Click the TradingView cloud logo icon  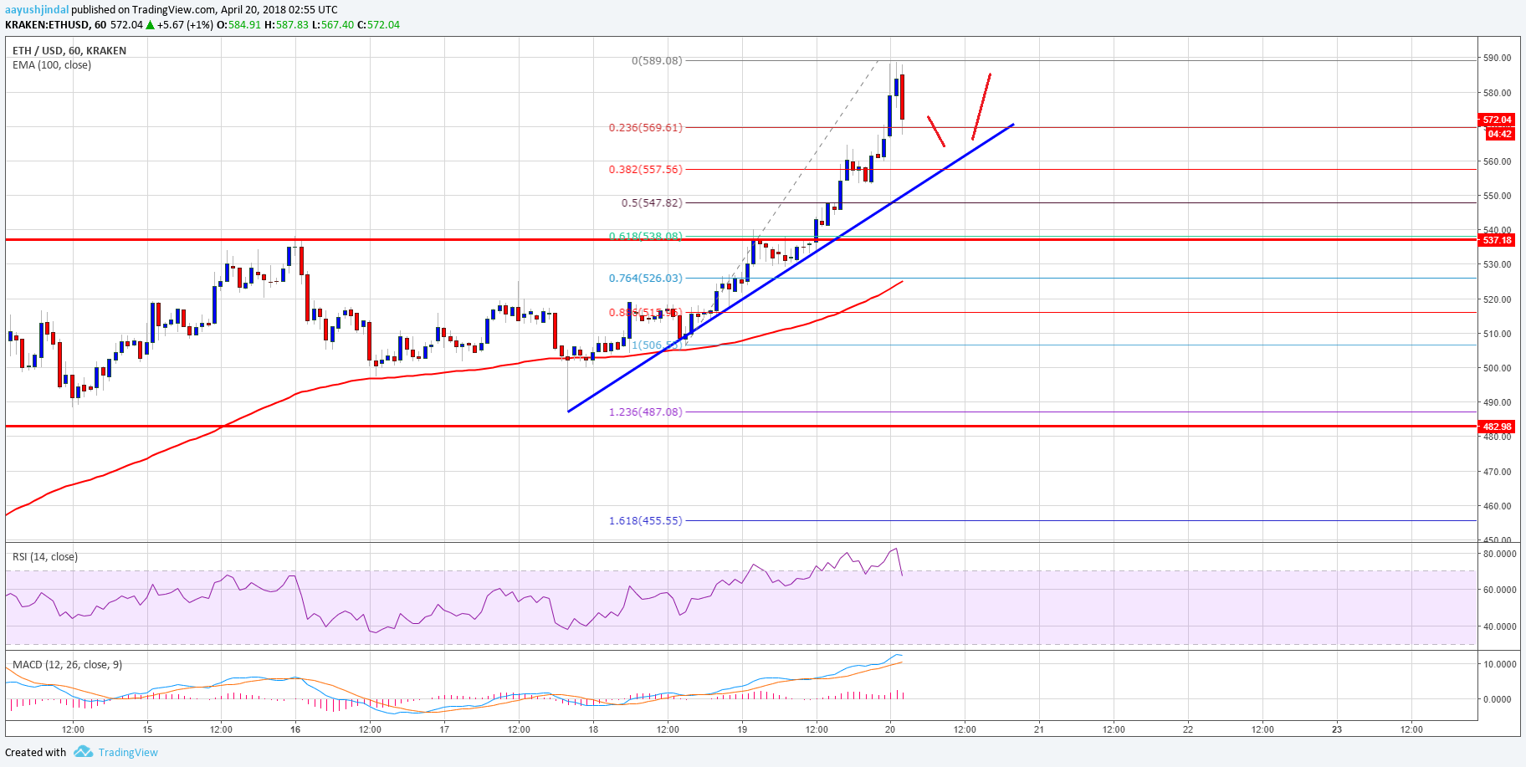[x=83, y=752]
